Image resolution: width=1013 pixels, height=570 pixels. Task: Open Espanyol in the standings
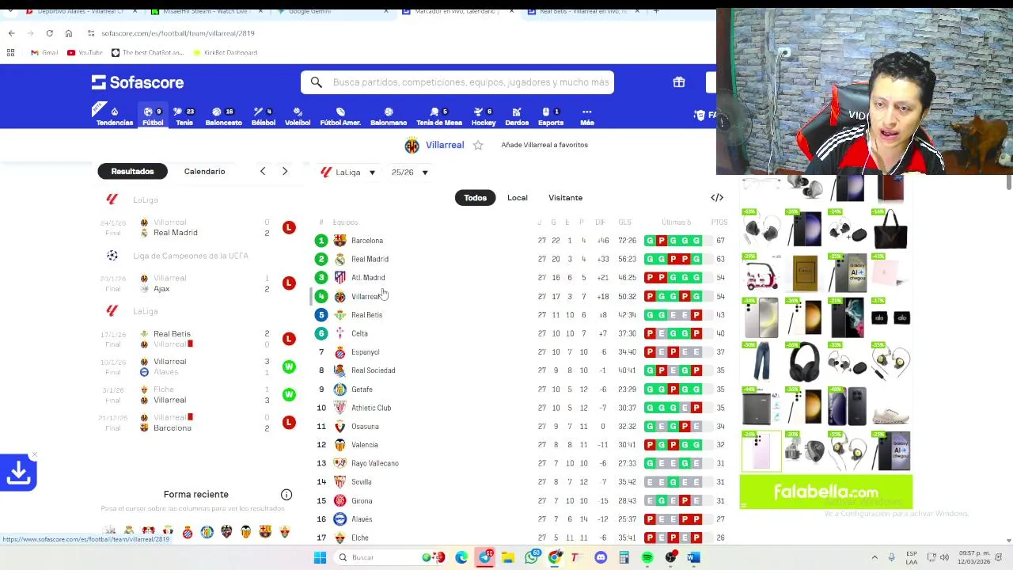pos(366,352)
